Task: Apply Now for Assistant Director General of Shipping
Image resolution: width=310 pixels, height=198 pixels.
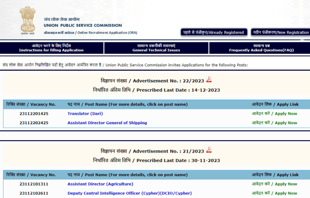Action: click(274, 123)
